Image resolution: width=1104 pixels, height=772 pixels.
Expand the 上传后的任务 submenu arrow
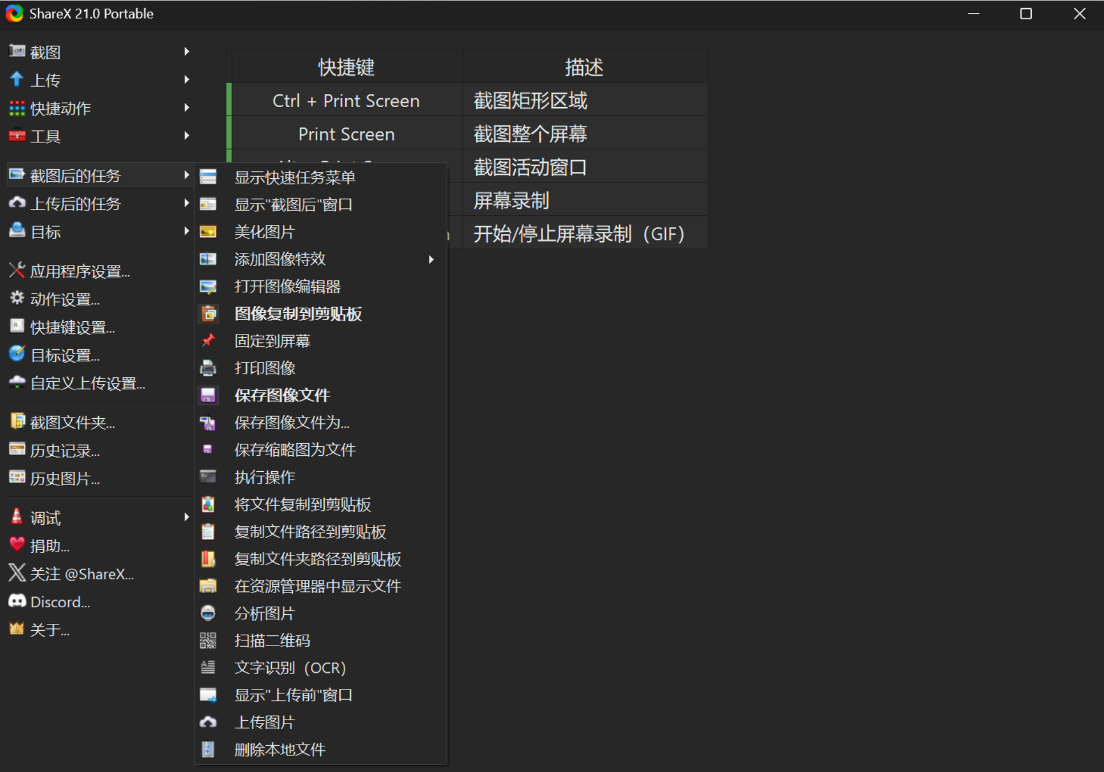(x=186, y=202)
